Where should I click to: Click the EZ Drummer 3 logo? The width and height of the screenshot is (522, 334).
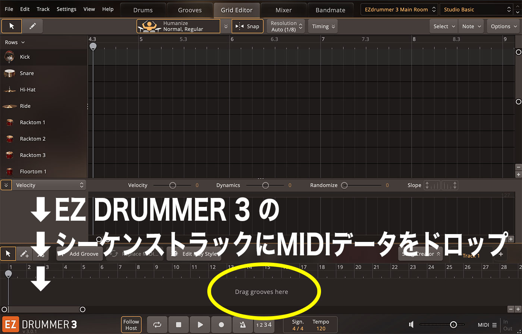(40, 324)
